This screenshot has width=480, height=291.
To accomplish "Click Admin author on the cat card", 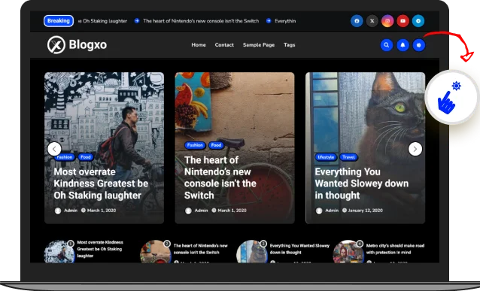I will (x=332, y=211).
